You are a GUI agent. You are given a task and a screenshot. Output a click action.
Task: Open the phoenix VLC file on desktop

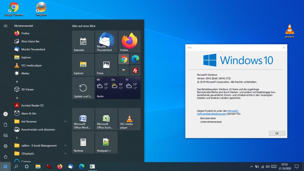(289, 31)
